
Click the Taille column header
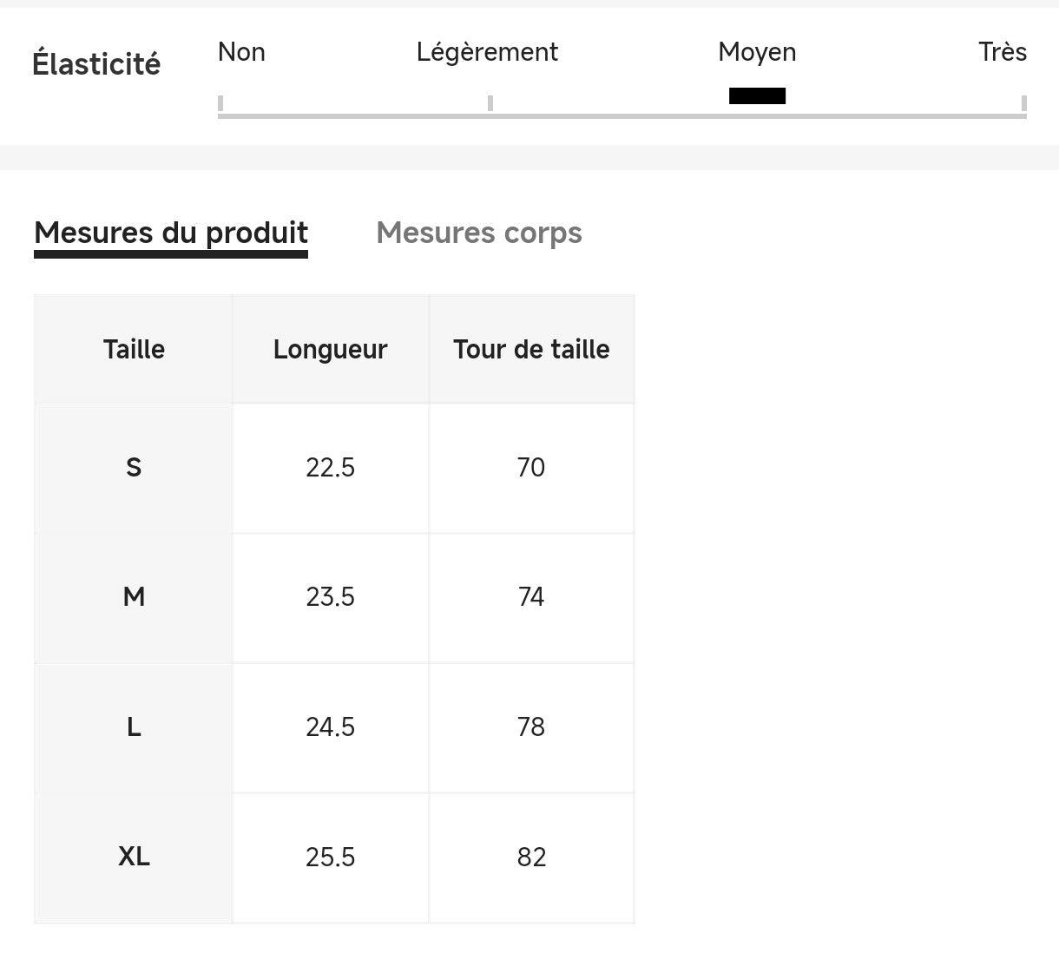tap(134, 349)
